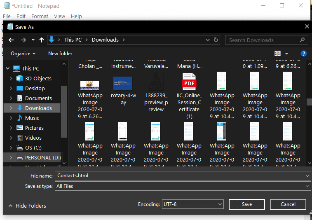
Task: Select Pictures in the navigation pane
Action: (x=34, y=128)
